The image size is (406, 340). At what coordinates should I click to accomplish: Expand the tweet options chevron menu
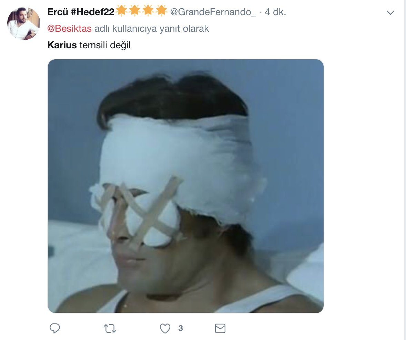click(390, 13)
